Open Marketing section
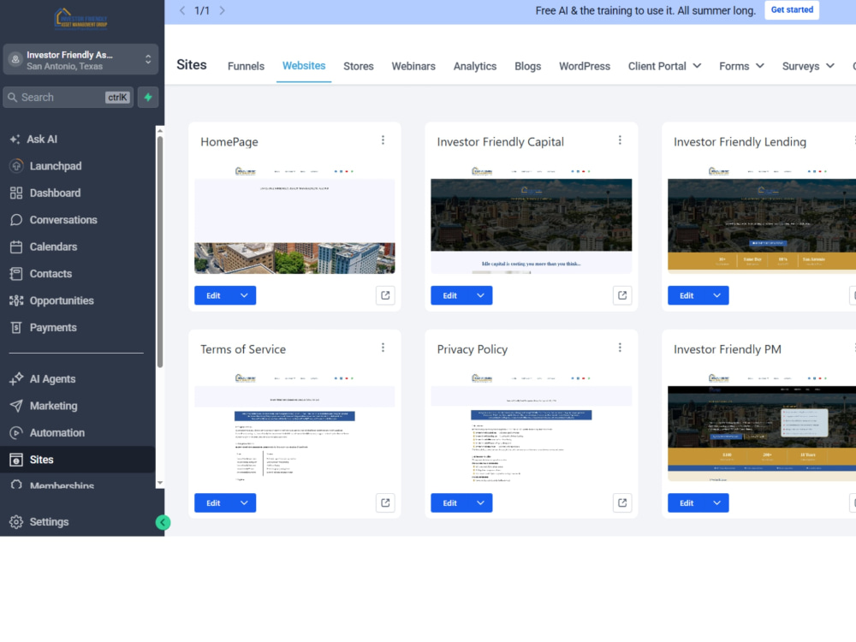This screenshot has width=856, height=642. (44, 406)
